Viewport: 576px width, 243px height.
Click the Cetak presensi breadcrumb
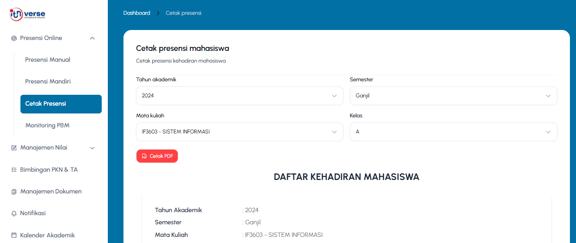(183, 13)
